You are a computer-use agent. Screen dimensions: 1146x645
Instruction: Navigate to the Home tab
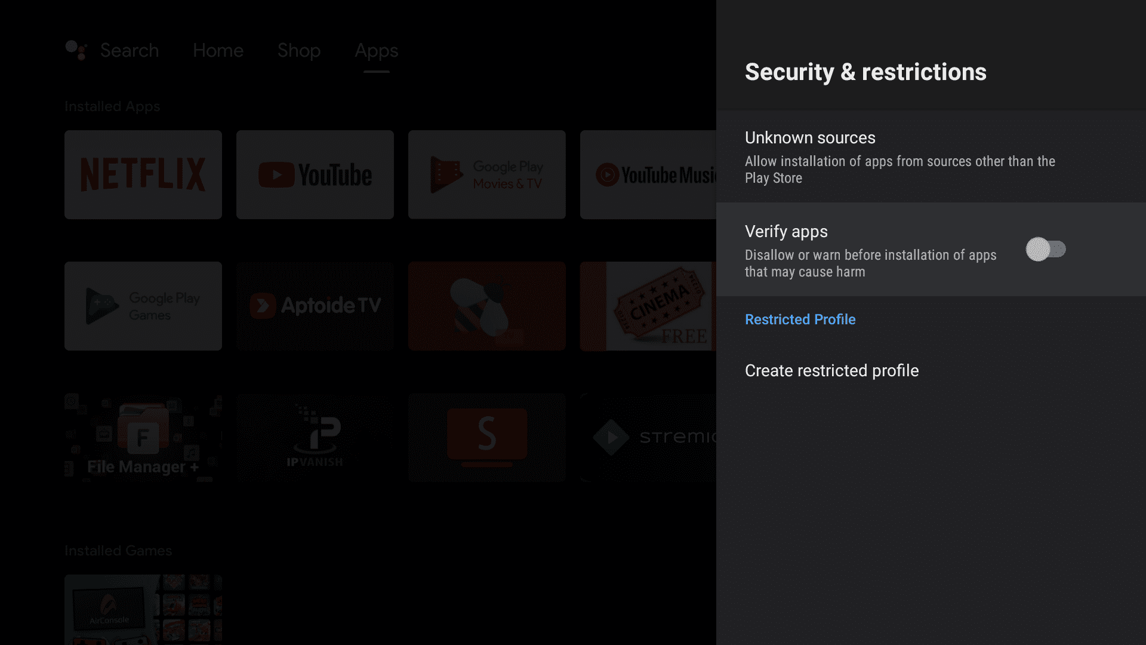click(218, 50)
